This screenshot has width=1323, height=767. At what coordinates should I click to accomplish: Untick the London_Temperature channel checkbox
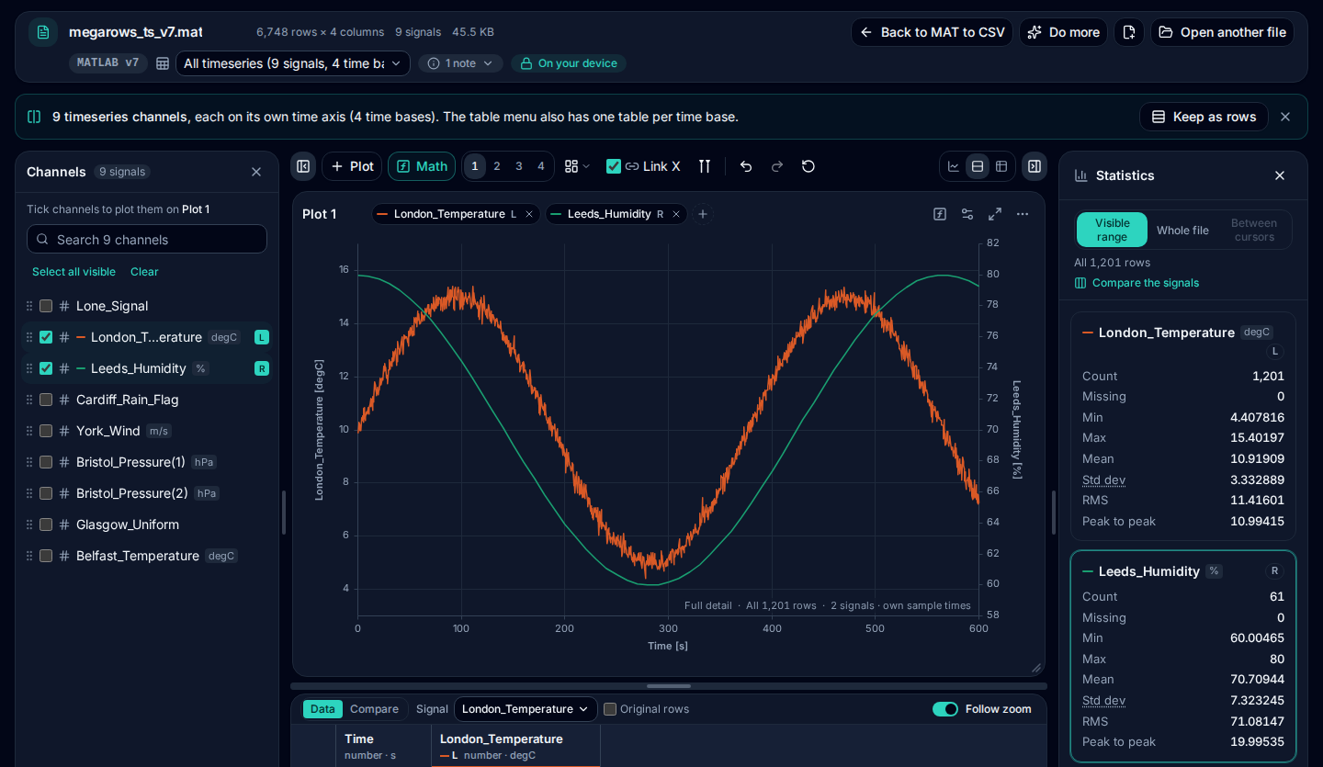pyautogui.click(x=46, y=337)
